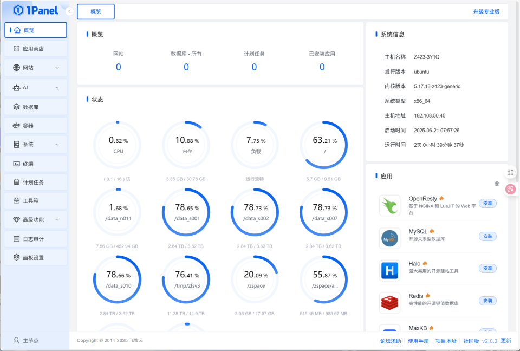The height and width of the screenshot is (351, 520).
Task: Click 更新 link in footer
Action: coord(506,340)
